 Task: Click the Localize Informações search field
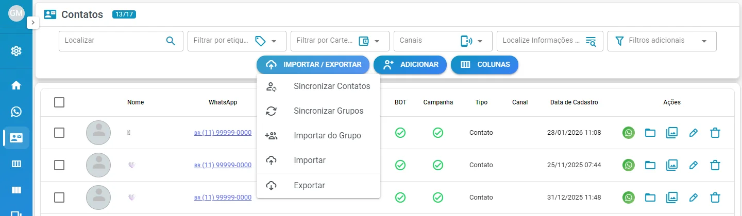tap(550, 41)
